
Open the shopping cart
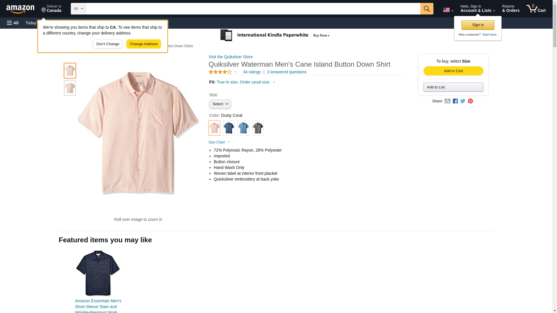(x=536, y=9)
